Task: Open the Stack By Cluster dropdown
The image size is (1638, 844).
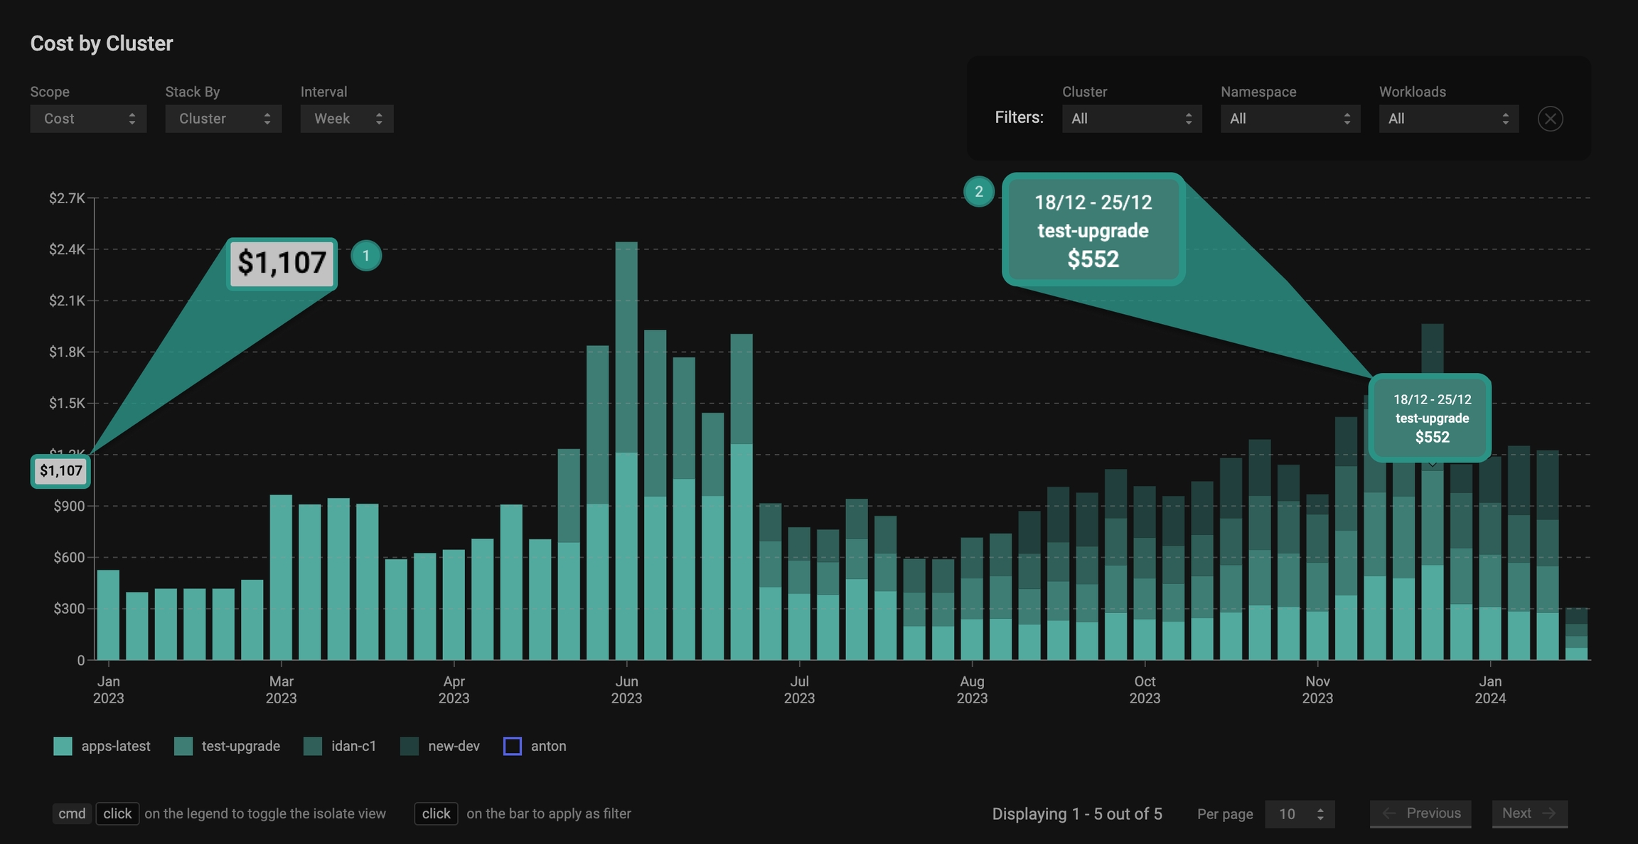Action: (223, 119)
